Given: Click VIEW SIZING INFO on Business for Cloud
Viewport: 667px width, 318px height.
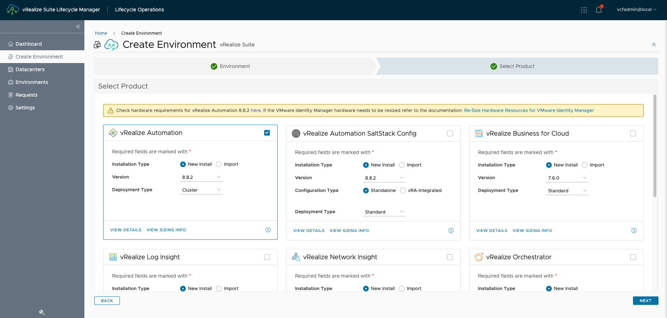Looking at the screenshot, I should click(532, 231).
